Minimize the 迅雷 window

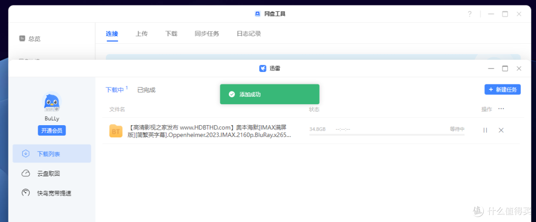[491, 69]
